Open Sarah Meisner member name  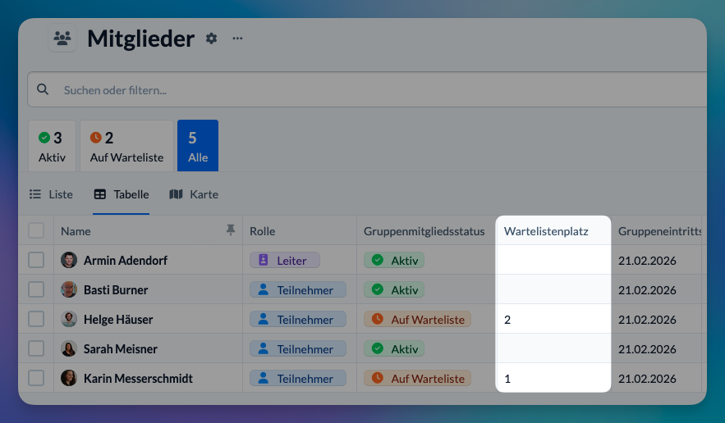(x=120, y=349)
